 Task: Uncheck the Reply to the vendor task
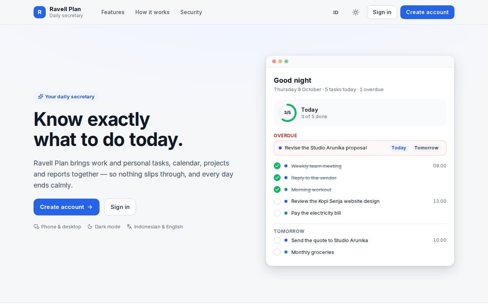277,178
